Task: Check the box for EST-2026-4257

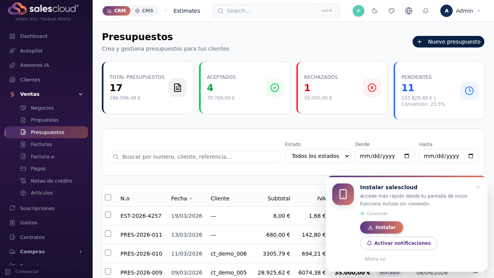Action: click(108, 215)
